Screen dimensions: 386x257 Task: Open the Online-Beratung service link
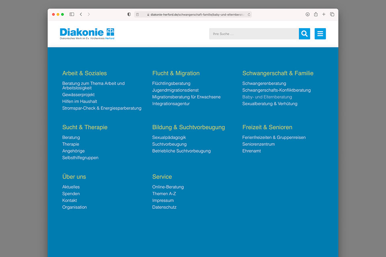tap(168, 187)
